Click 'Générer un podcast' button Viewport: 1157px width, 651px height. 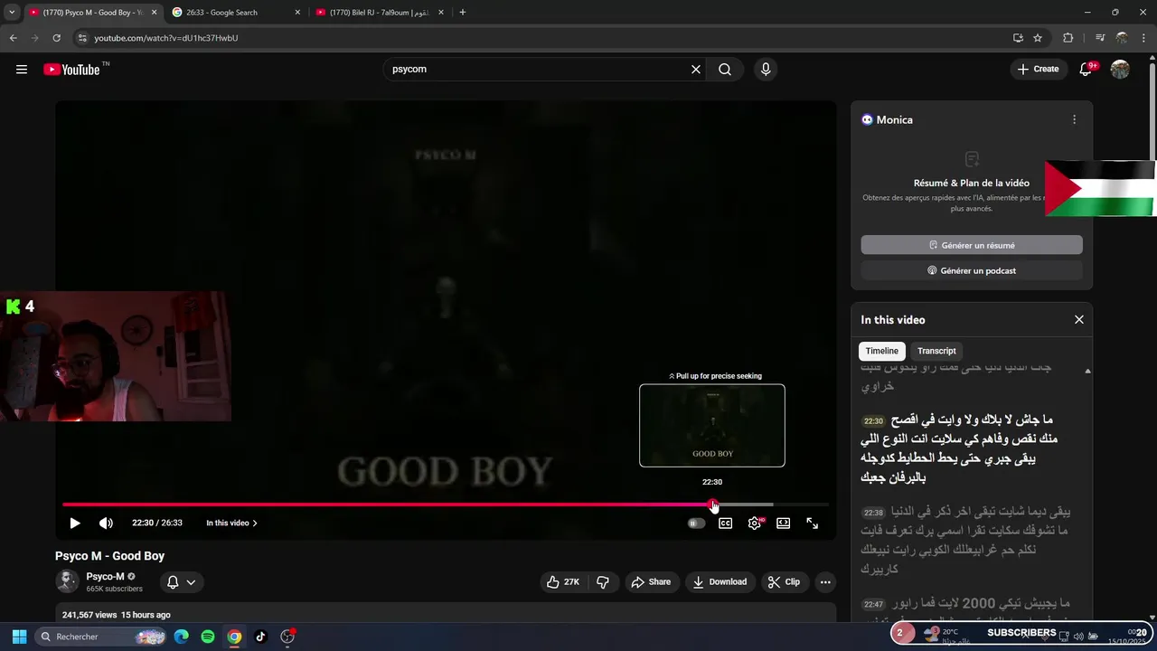pos(972,270)
